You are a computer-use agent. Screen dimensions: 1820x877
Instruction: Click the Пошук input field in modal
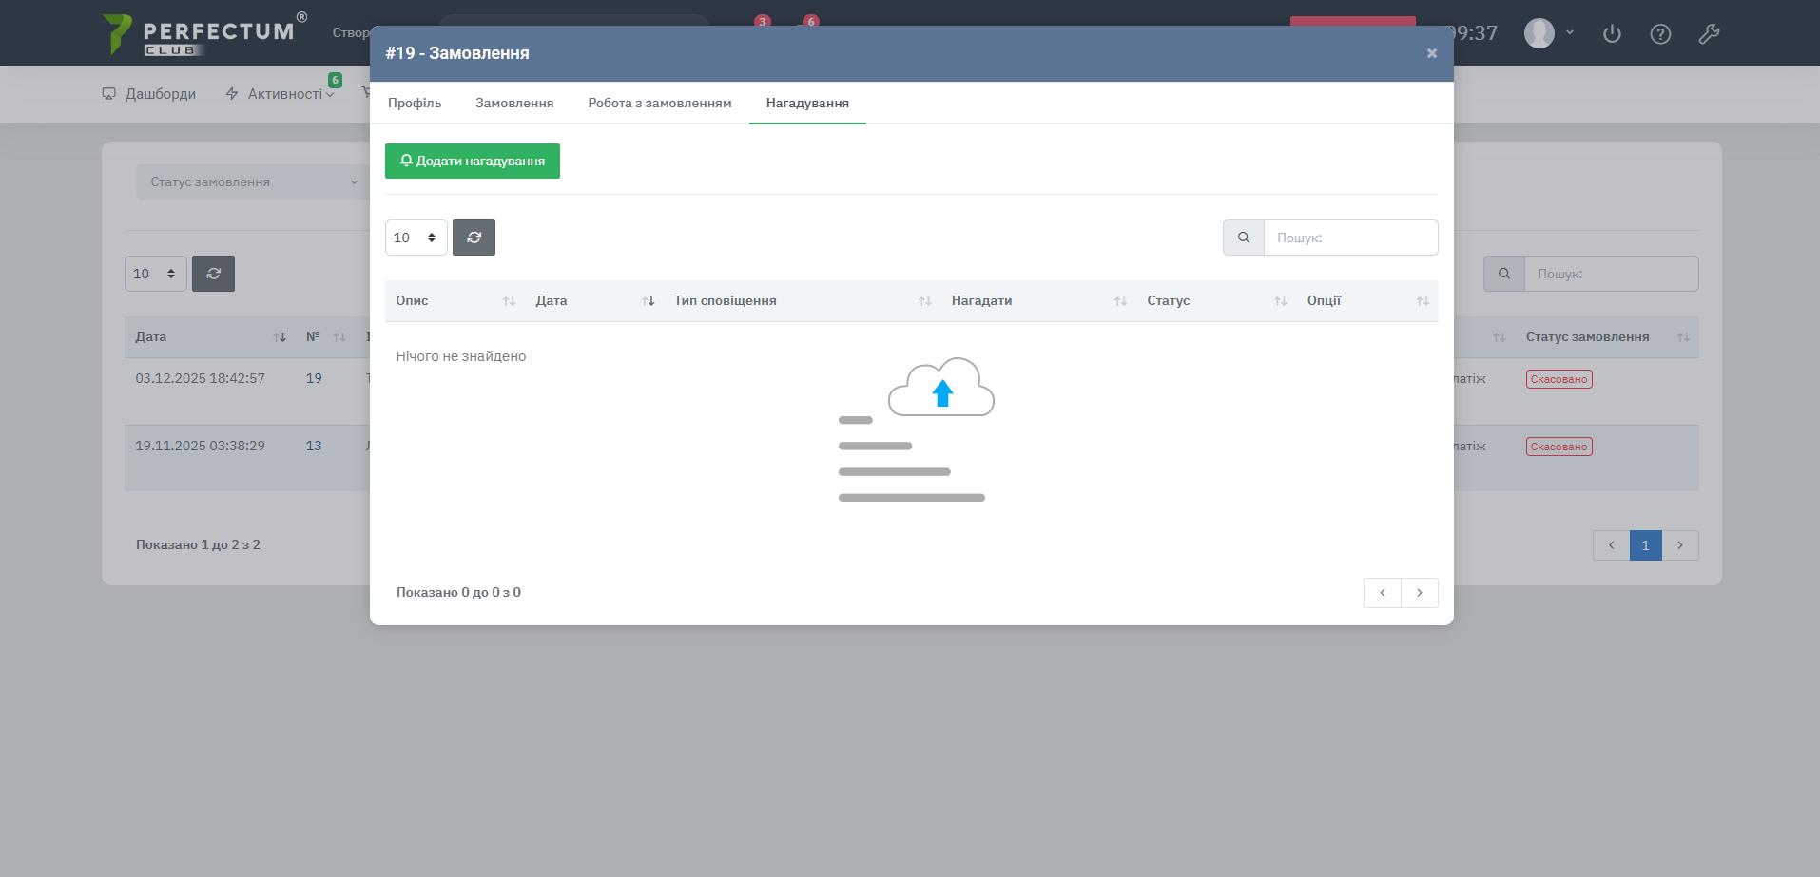[1350, 238]
